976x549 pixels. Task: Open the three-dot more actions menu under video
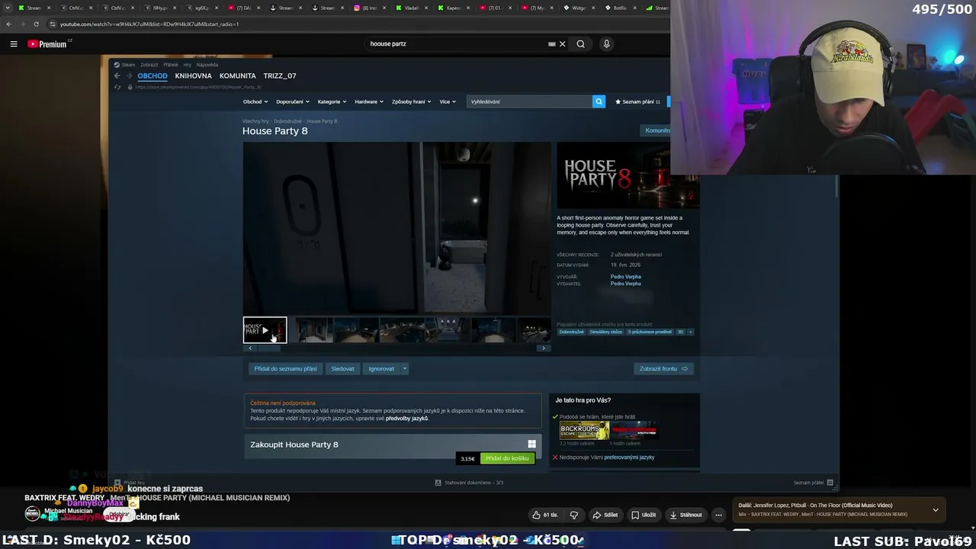pos(718,515)
